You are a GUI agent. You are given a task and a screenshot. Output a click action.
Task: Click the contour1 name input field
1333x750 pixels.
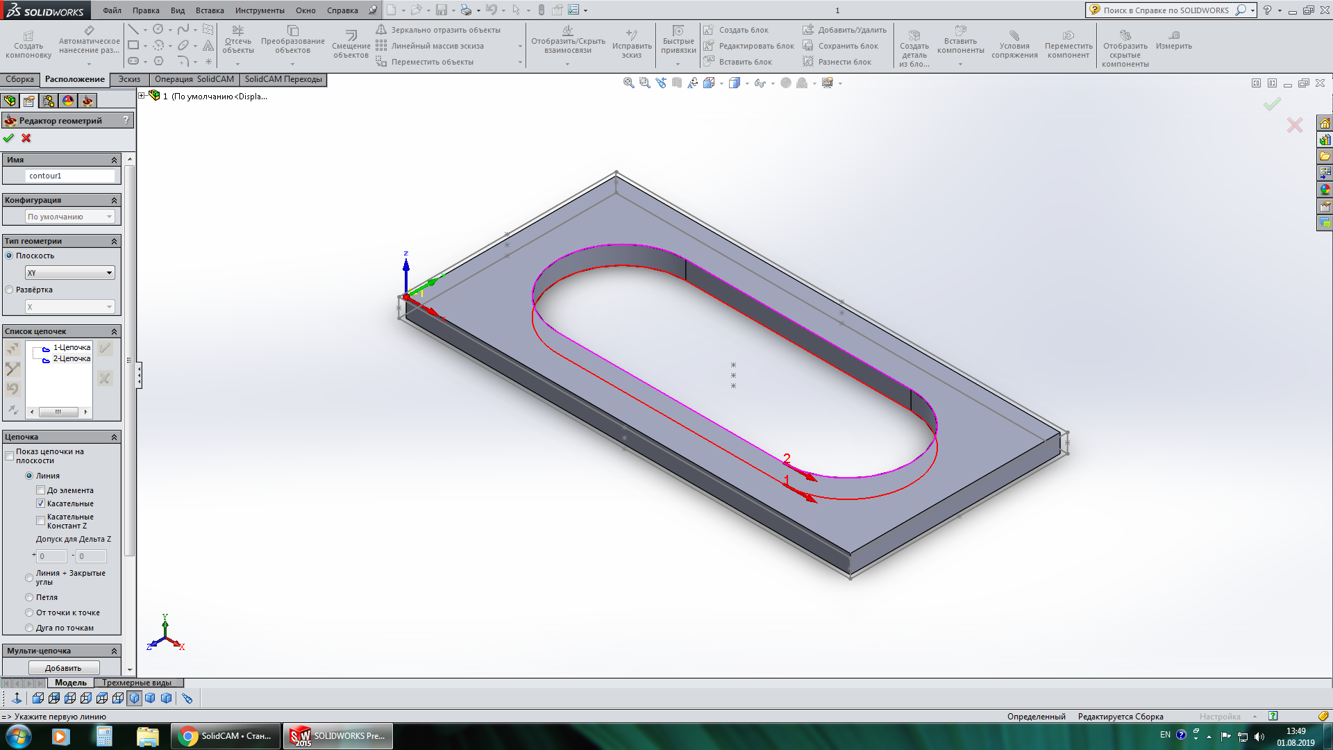(x=69, y=176)
